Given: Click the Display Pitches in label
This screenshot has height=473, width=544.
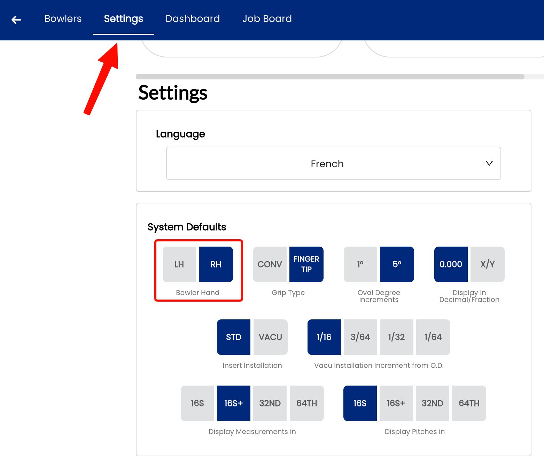Looking at the screenshot, I should click(415, 432).
